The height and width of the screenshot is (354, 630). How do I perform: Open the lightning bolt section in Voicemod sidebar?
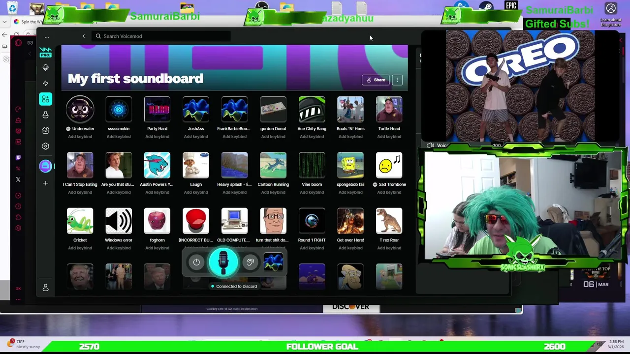tap(45, 83)
